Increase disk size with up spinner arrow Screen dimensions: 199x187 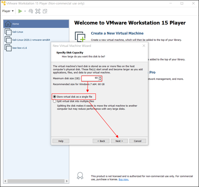coord(100,77)
